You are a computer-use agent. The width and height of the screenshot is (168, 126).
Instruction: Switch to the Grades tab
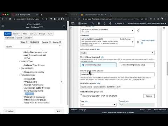19,38
